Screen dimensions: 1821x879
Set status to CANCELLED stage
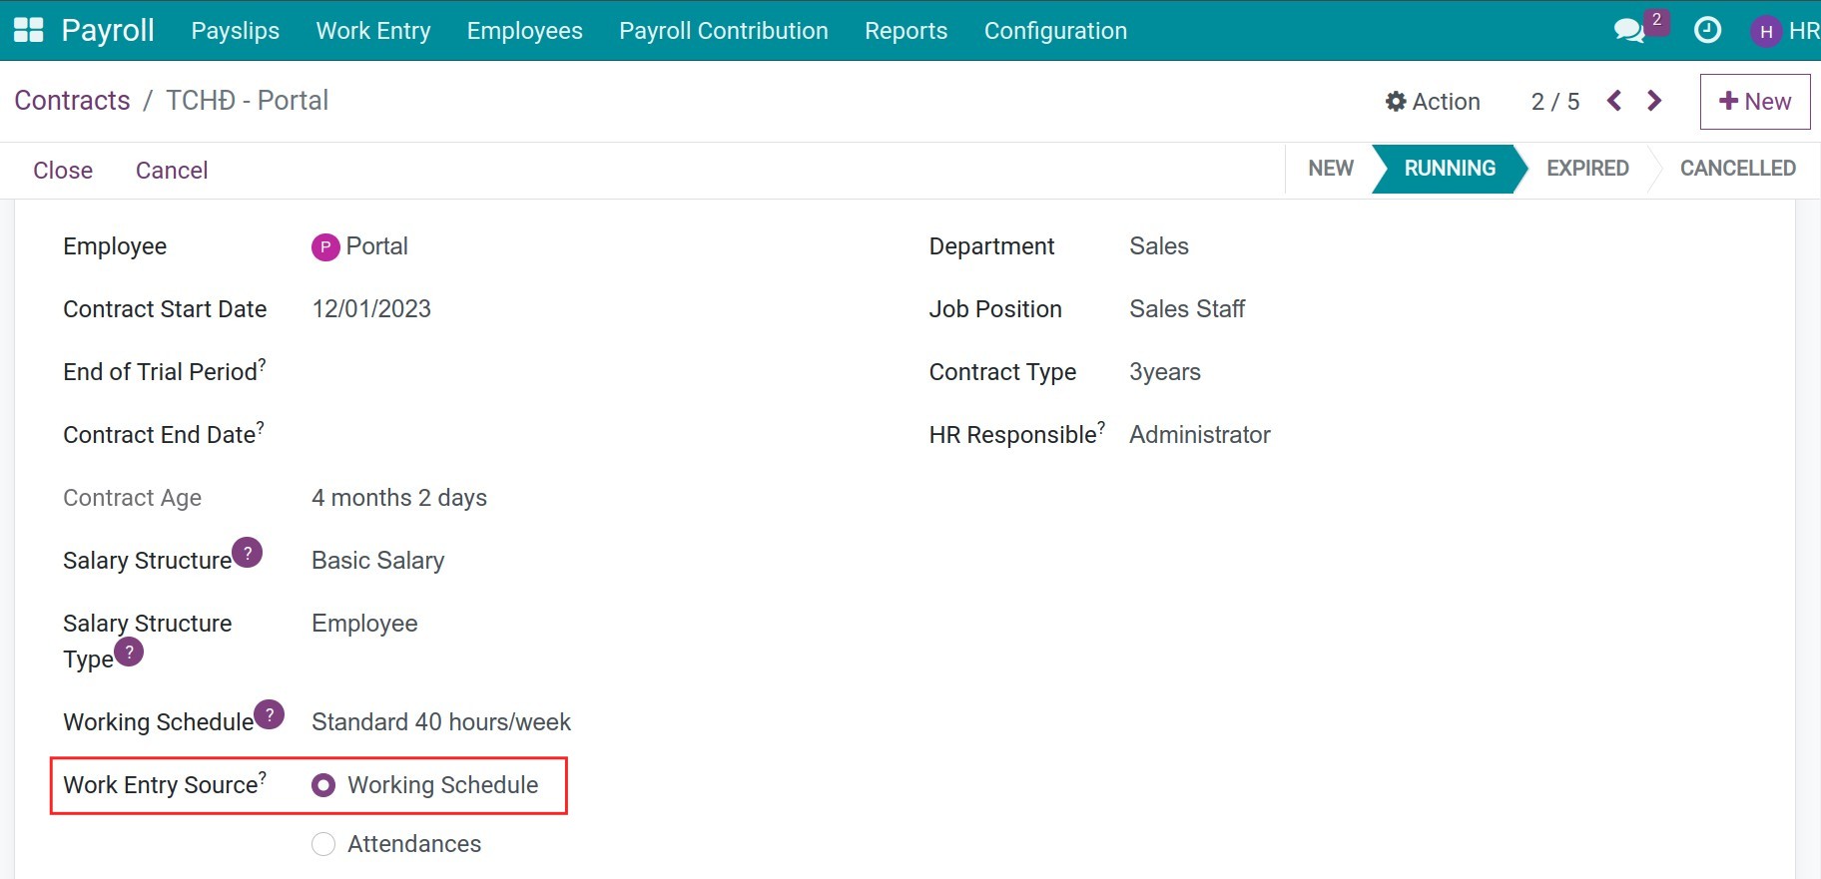point(1737,169)
